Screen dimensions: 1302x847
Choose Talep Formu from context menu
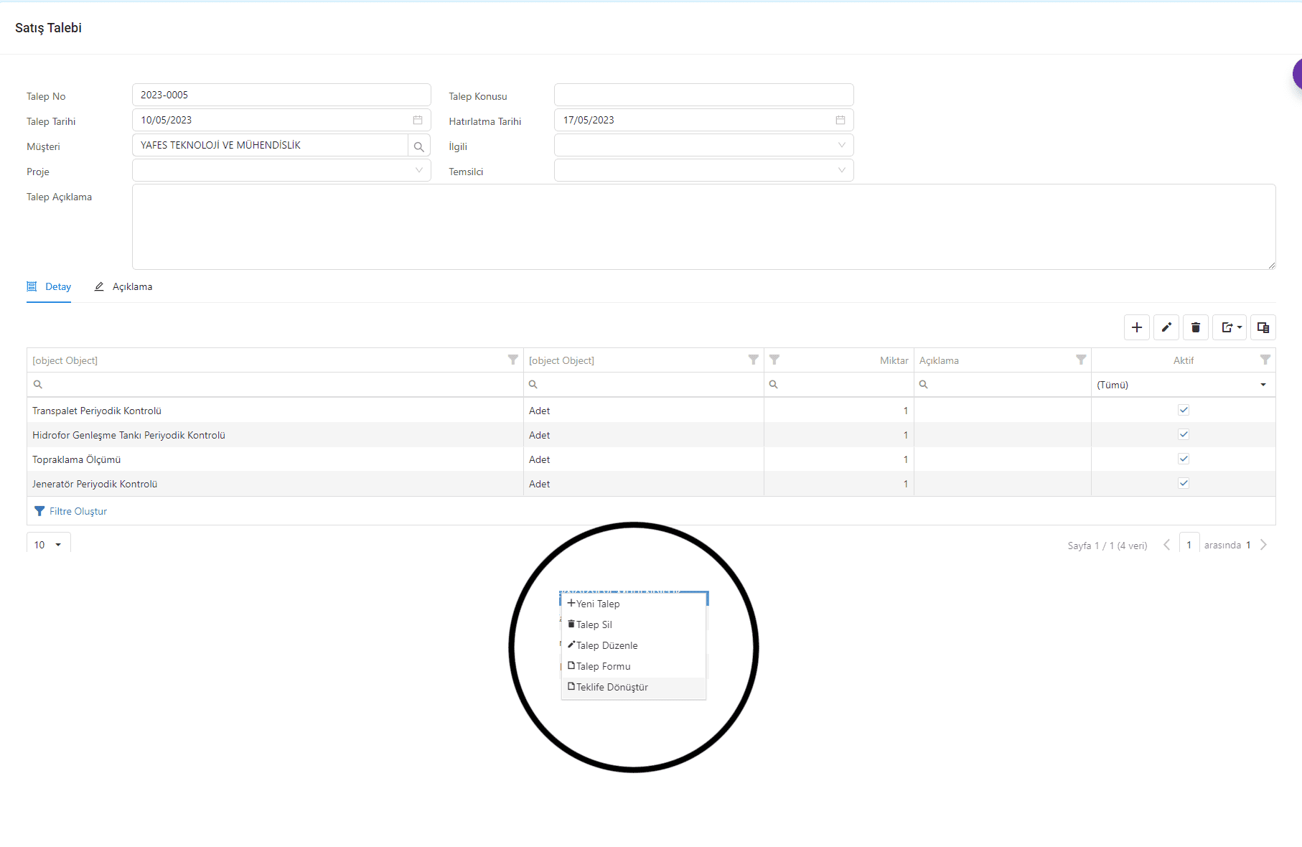(x=634, y=666)
